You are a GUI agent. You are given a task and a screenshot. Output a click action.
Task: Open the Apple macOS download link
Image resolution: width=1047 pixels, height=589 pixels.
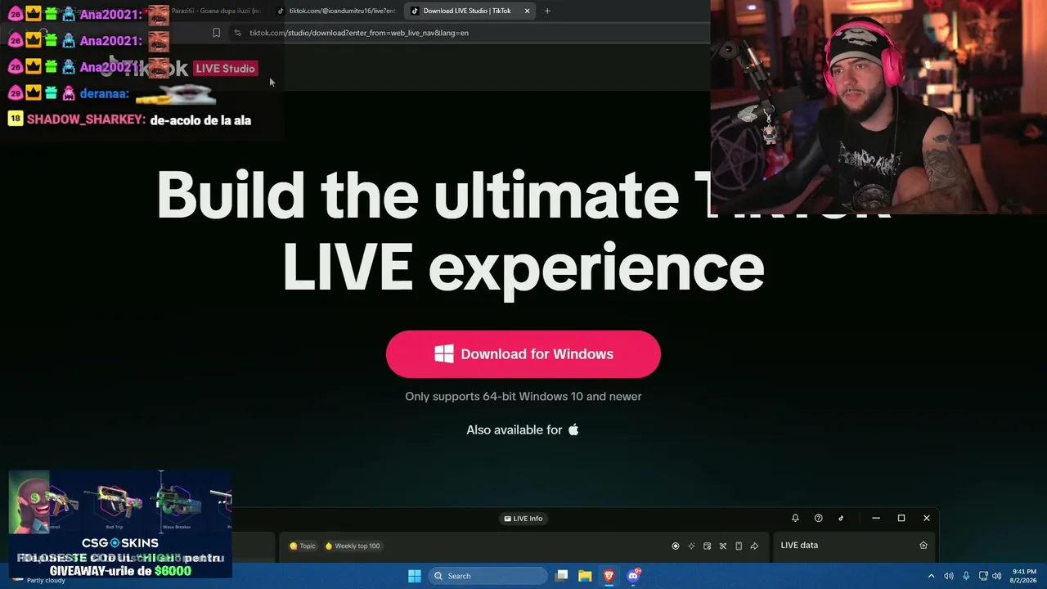[573, 429]
